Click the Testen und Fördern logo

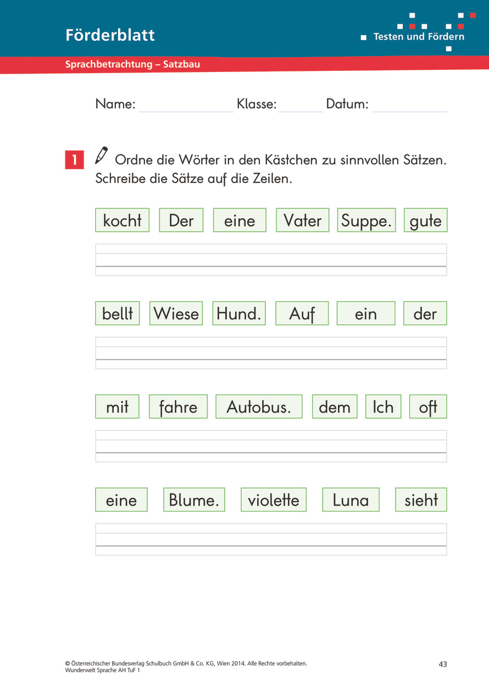coord(419,32)
